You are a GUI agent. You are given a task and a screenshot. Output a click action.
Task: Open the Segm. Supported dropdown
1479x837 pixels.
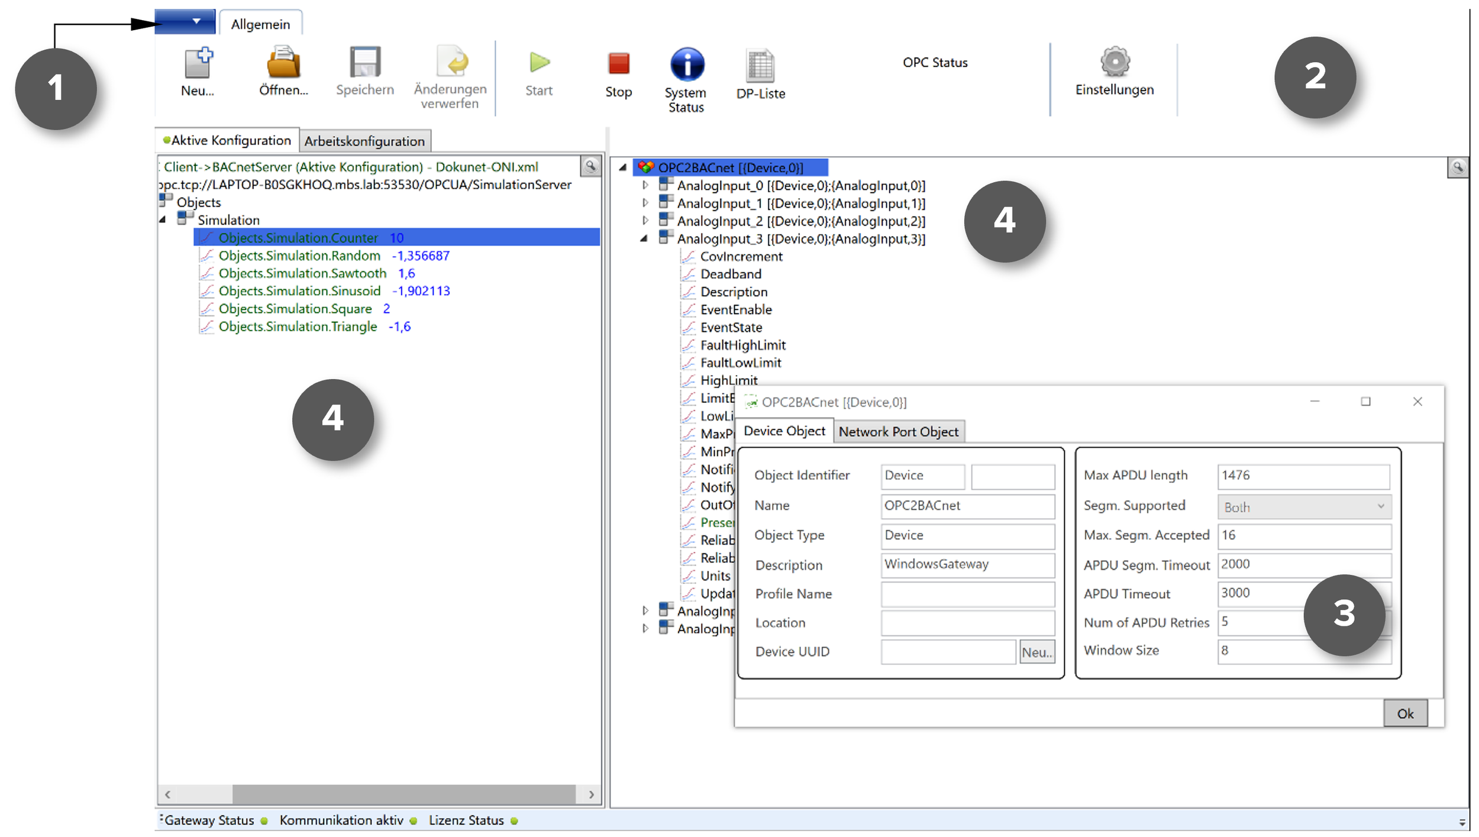coord(1304,506)
